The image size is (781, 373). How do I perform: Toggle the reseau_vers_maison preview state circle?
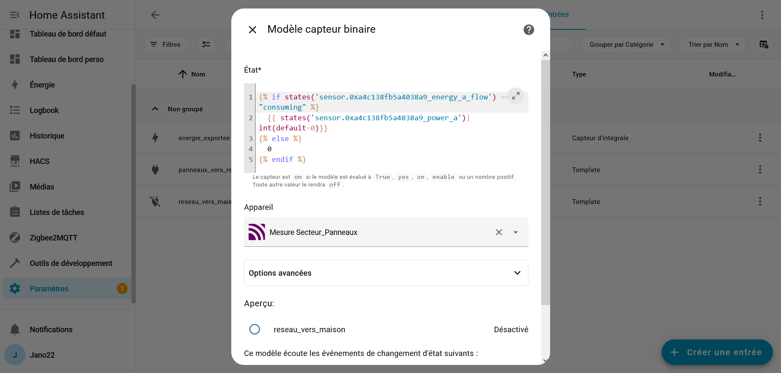click(255, 329)
